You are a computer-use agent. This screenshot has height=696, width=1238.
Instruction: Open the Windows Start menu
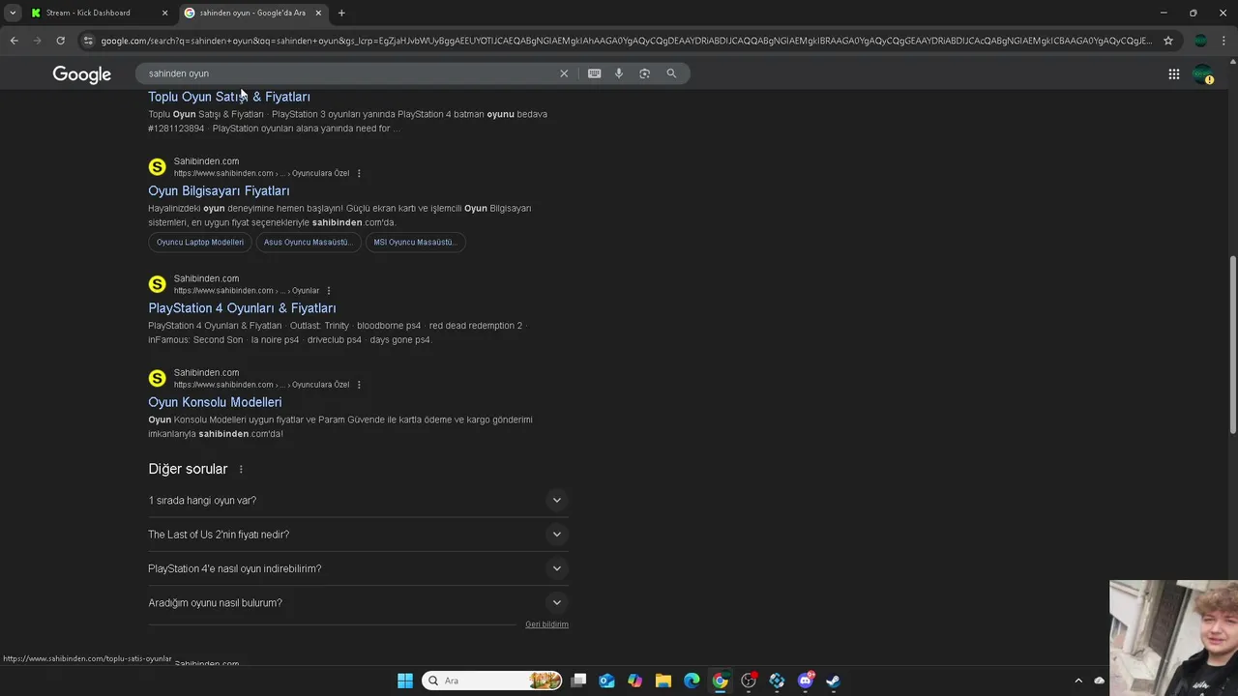[x=405, y=681]
